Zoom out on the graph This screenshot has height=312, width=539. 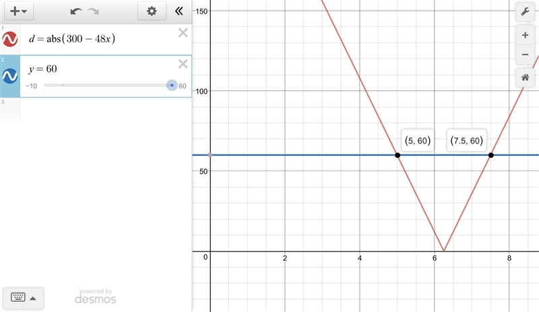[x=525, y=55]
